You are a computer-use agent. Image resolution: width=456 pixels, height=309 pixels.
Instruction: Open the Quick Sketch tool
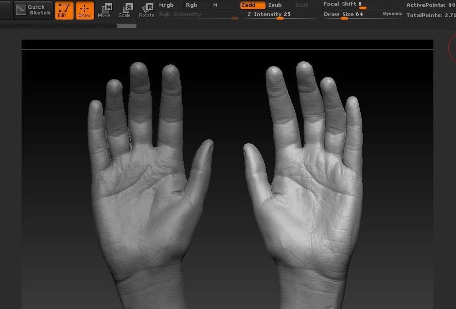click(33, 10)
